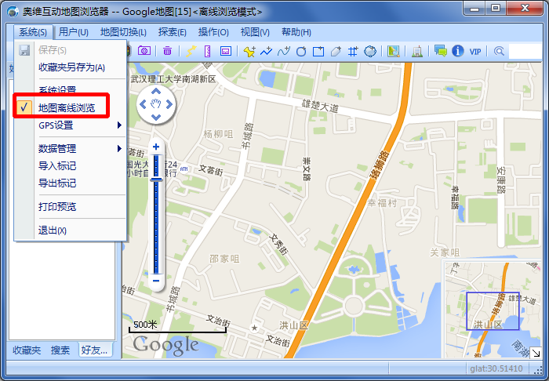Select the add curve tool

pyautogui.click(x=284, y=51)
